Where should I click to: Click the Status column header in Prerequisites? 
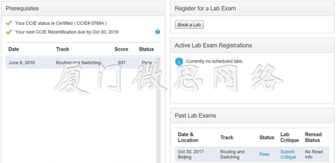click(146, 49)
